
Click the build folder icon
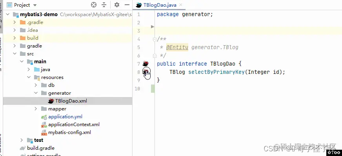click(x=23, y=38)
